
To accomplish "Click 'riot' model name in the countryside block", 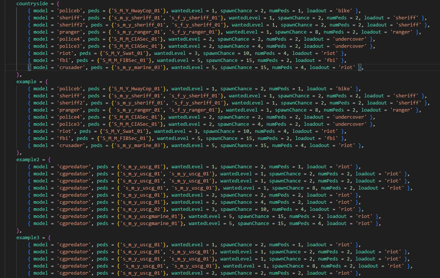I will pos(65,53).
